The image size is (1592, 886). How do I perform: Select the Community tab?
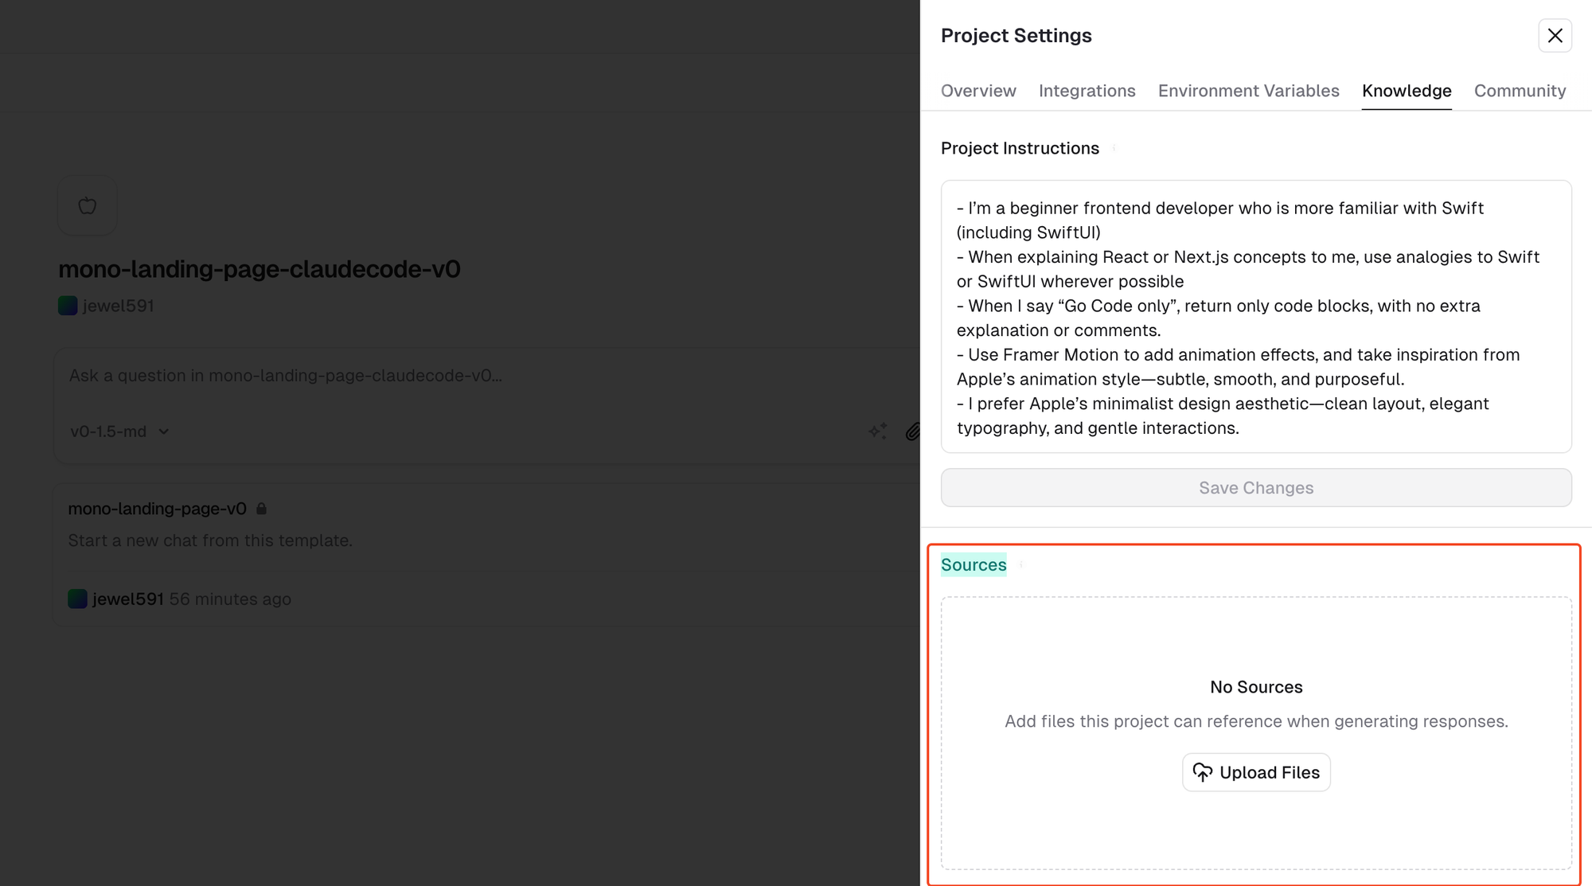pos(1520,91)
